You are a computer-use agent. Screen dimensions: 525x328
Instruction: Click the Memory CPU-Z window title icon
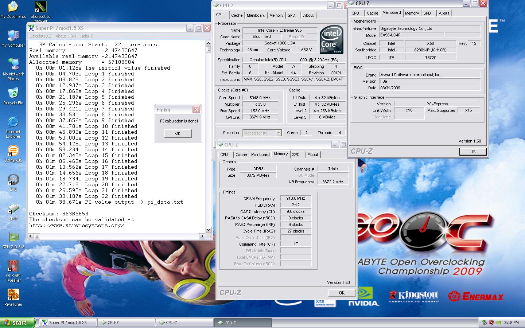click(221, 145)
